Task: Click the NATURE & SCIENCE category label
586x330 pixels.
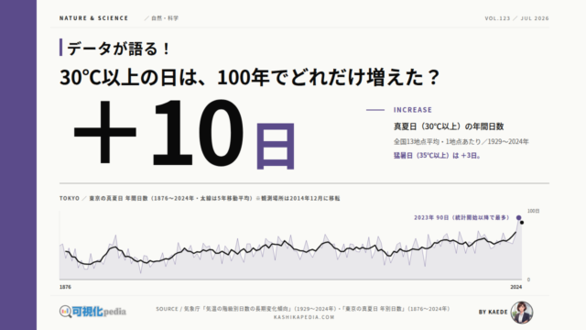Action: (93, 18)
